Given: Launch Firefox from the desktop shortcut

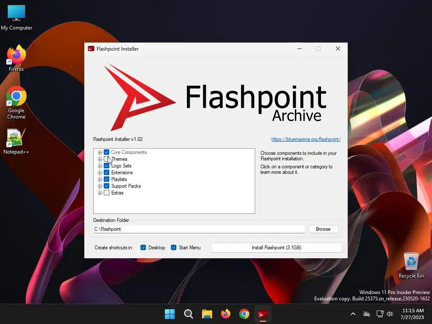Looking at the screenshot, I should (16, 58).
